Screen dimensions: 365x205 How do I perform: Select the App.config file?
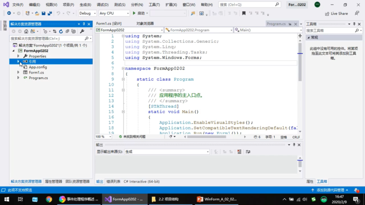coord(38,67)
